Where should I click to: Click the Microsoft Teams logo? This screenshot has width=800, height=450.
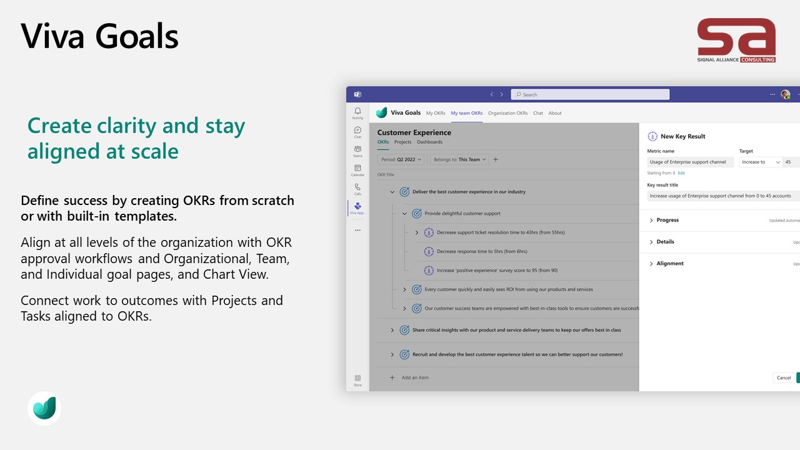pyautogui.click(x=357, y=94)
